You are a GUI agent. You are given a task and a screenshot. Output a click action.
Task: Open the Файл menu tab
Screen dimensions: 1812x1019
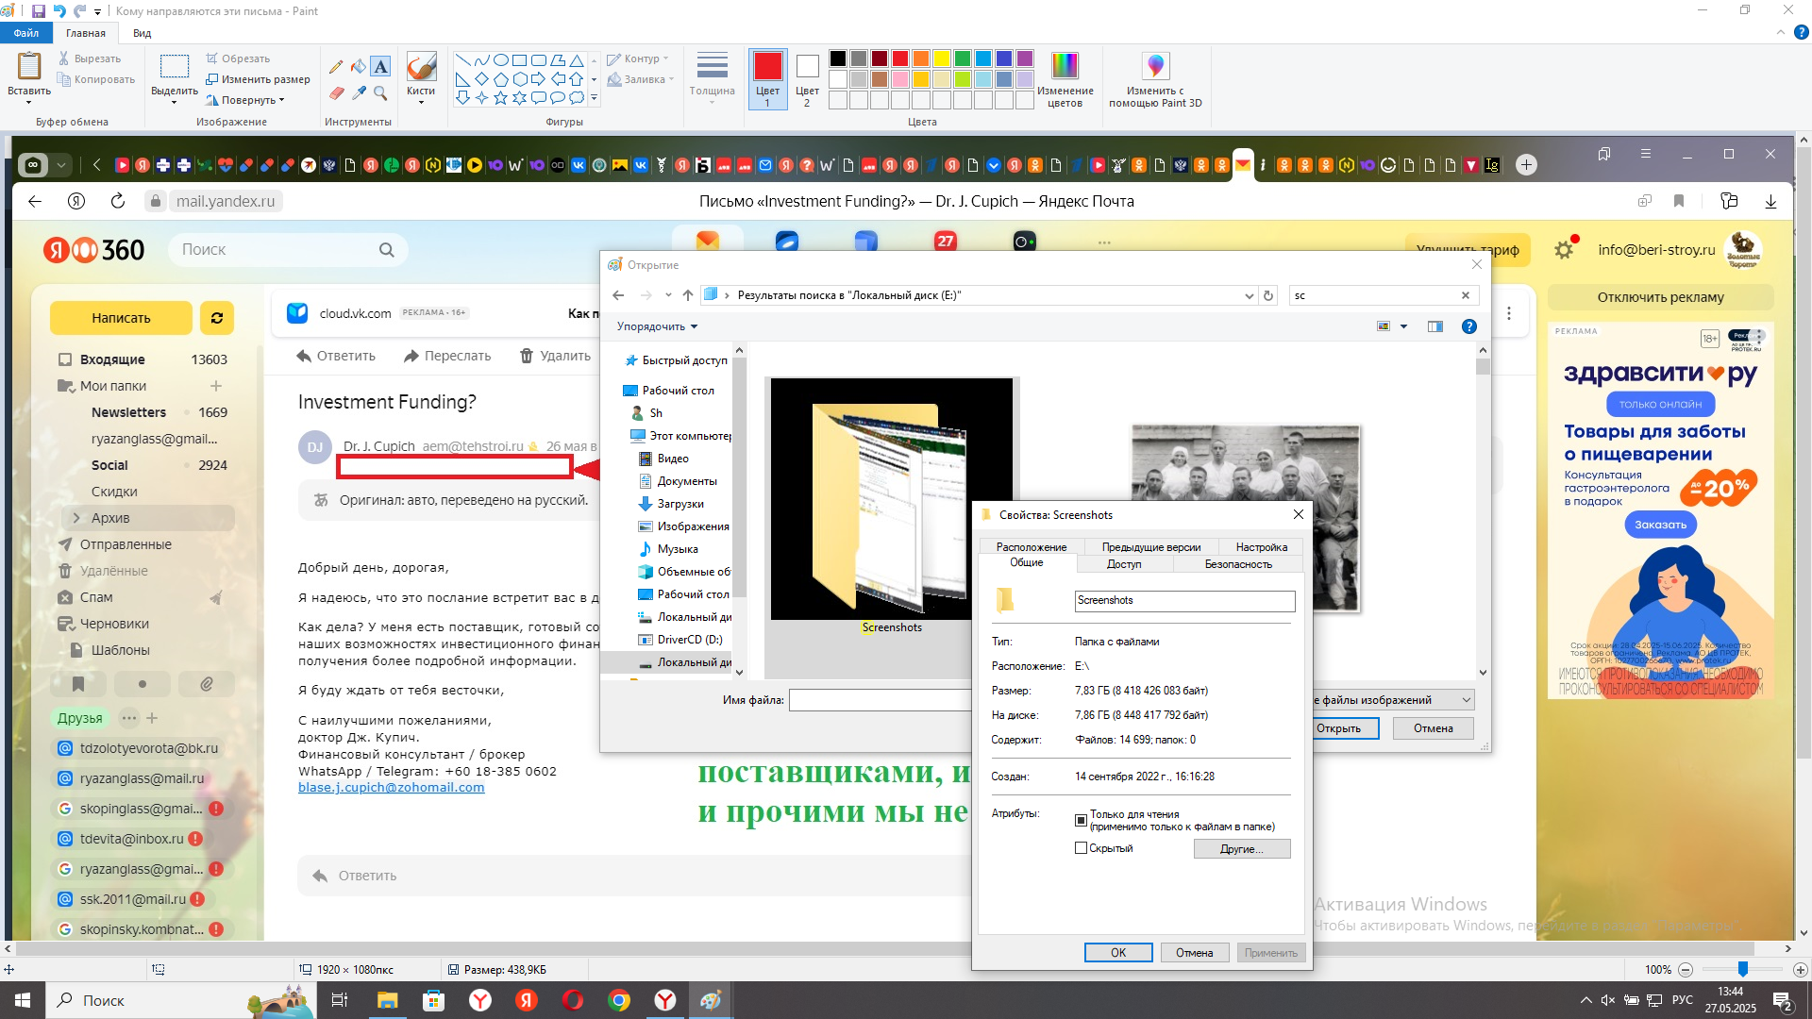(x=26, y=33)
